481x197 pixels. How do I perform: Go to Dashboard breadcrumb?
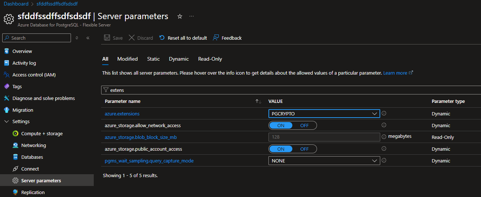click(x=16, y=4)
